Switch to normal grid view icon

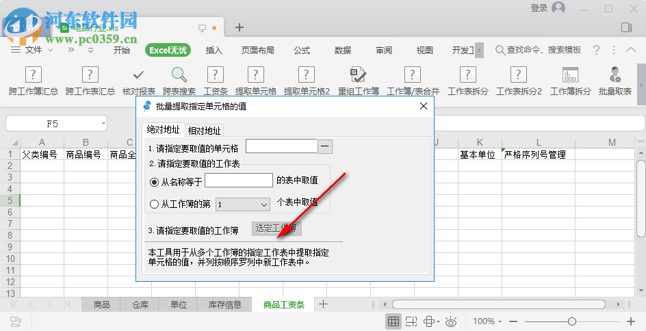(393, 321)
